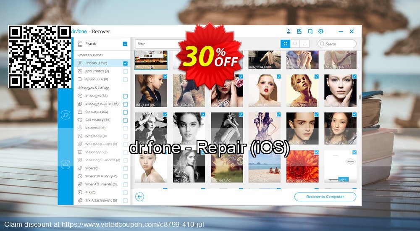The width and height of the screenshot is (420, 231).
Task: Check the Message Attachments (36) checkbox
Action: coord(125,104)
